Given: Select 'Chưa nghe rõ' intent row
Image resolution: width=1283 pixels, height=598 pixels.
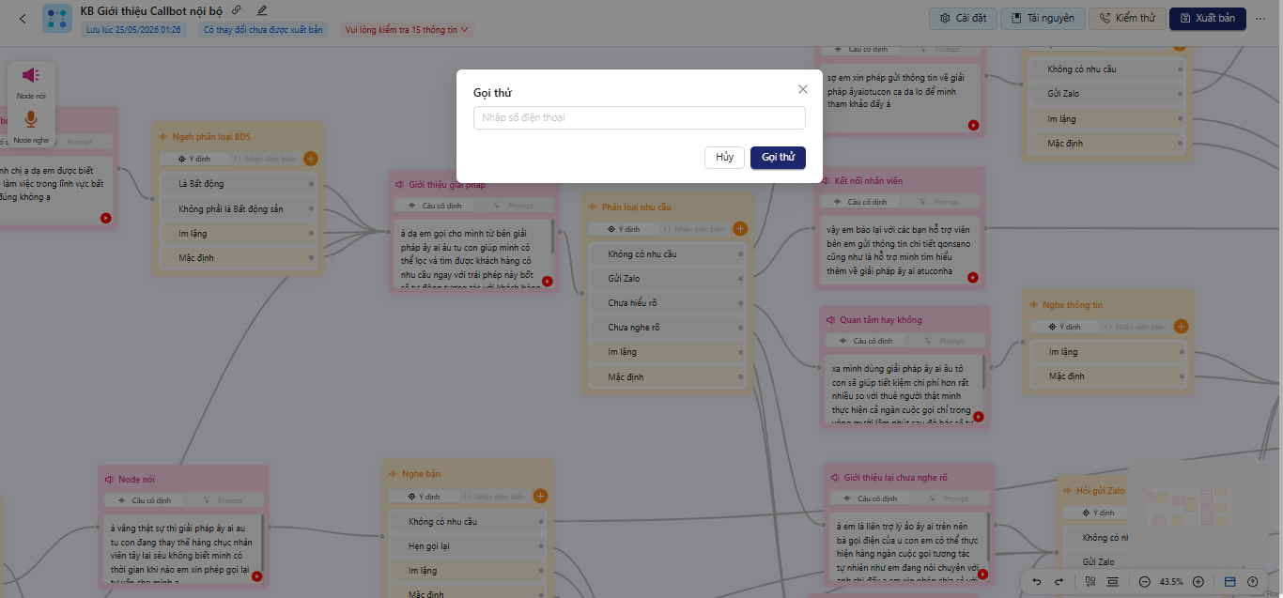Looking at the screenshot, I should point(668,328).
